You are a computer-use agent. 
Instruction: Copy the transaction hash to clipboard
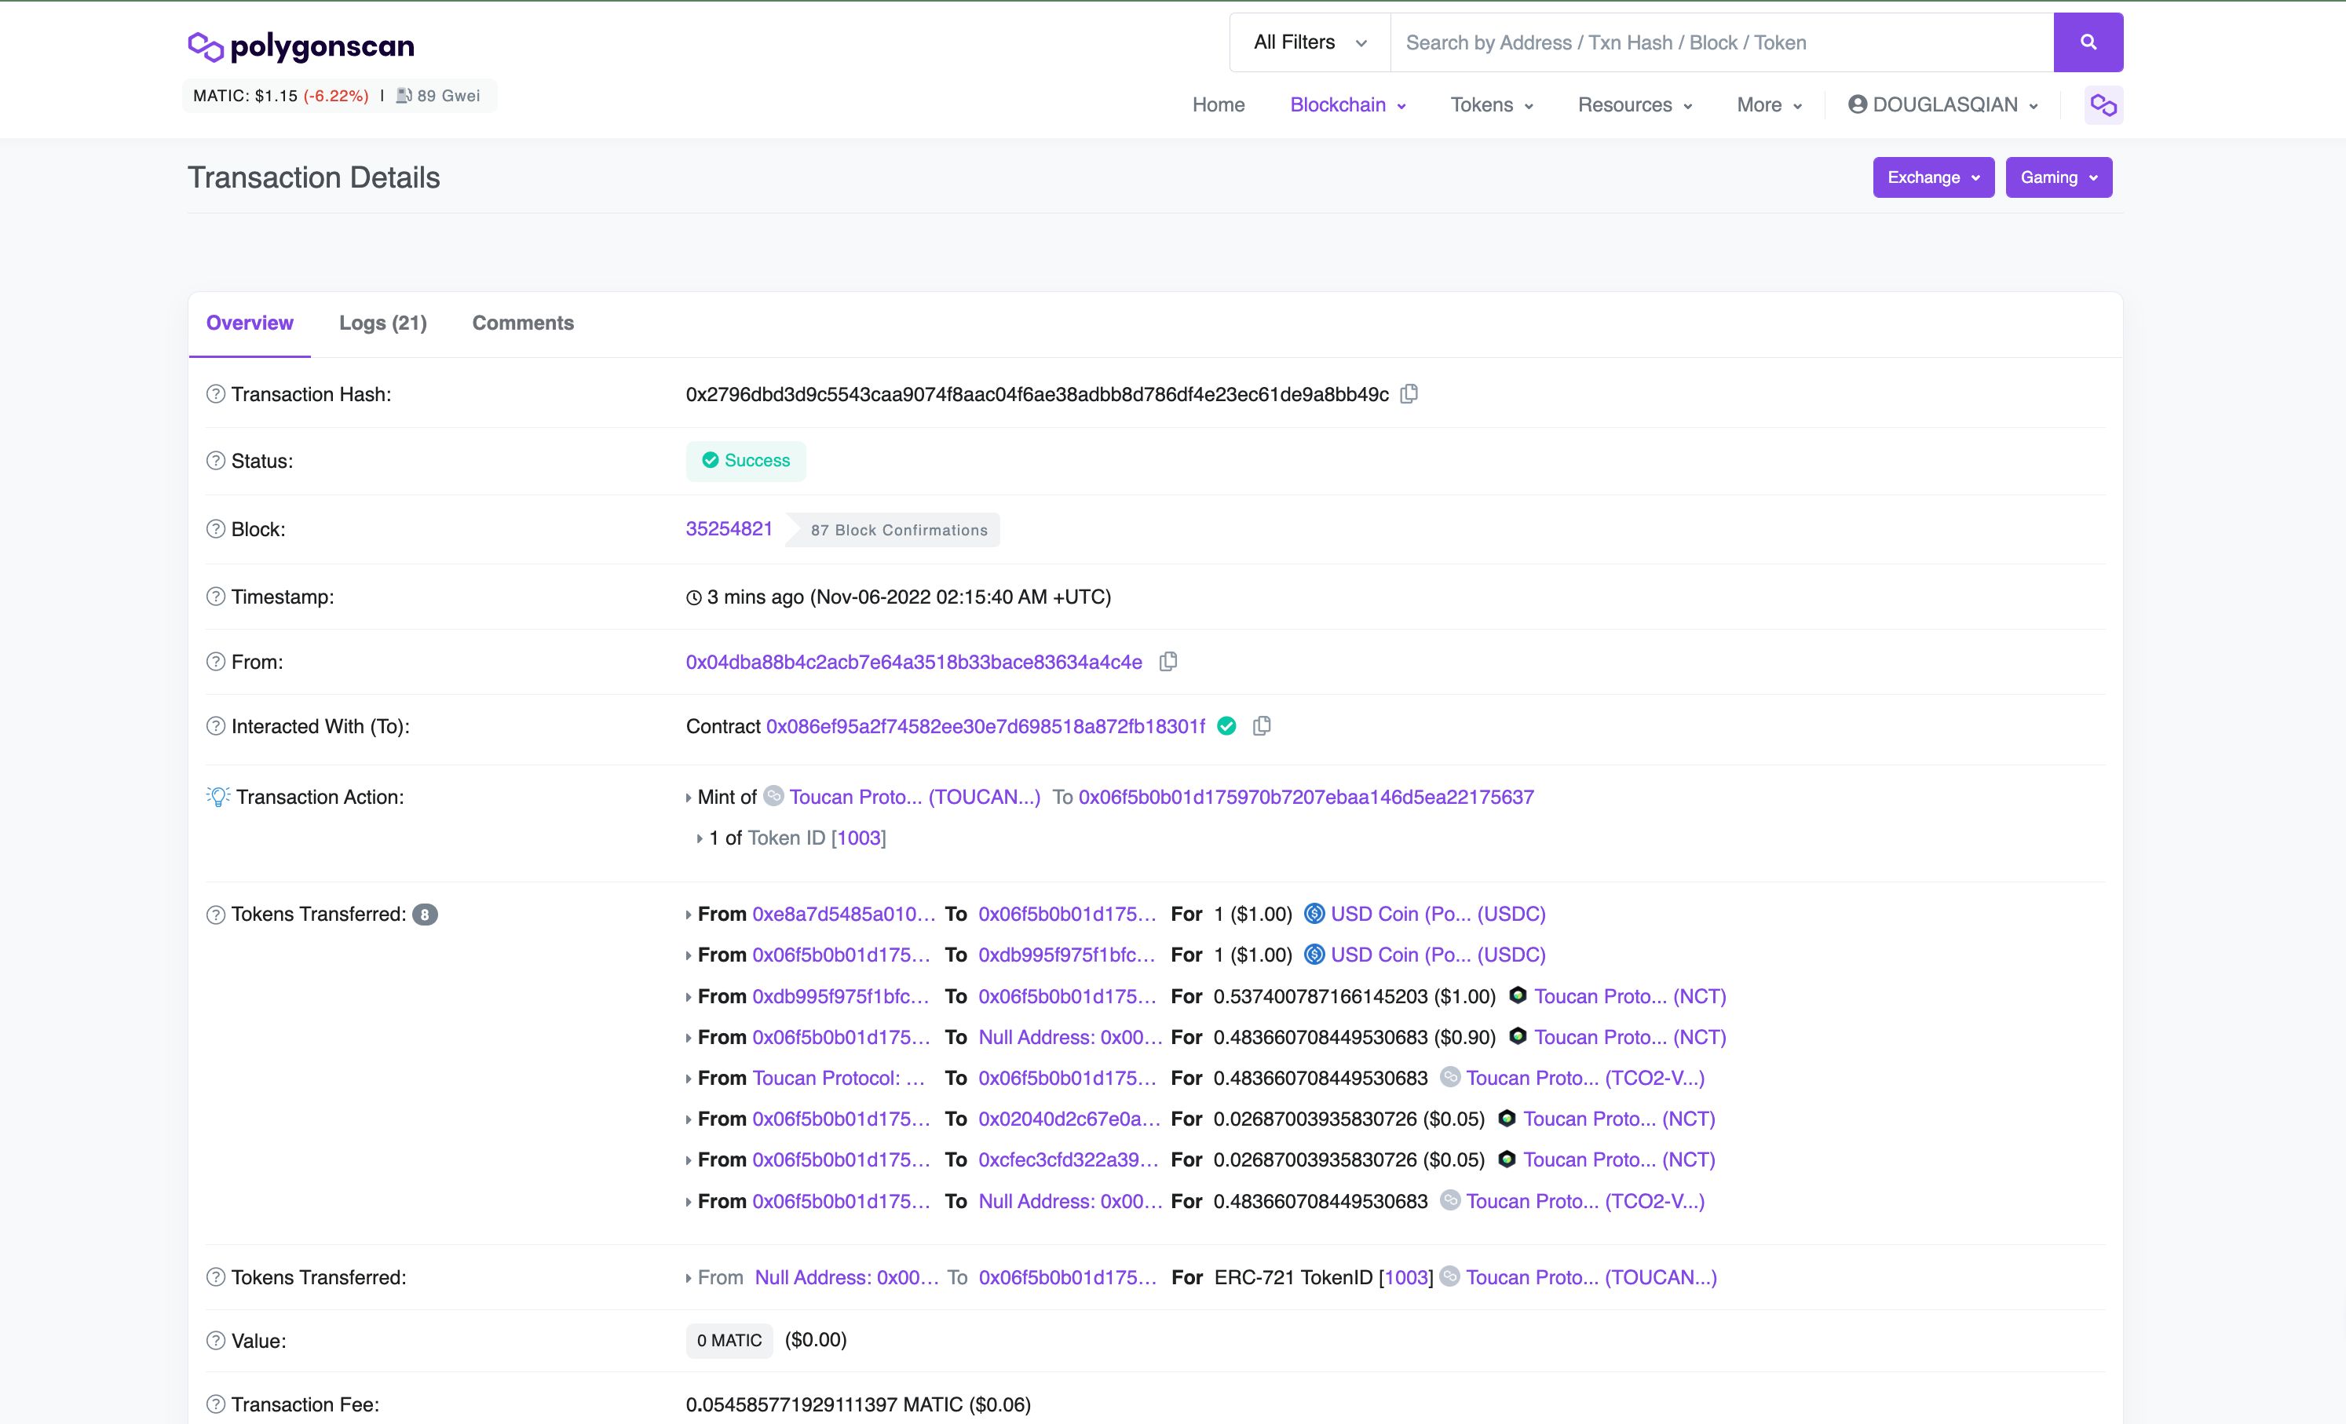click(1409, 393)
